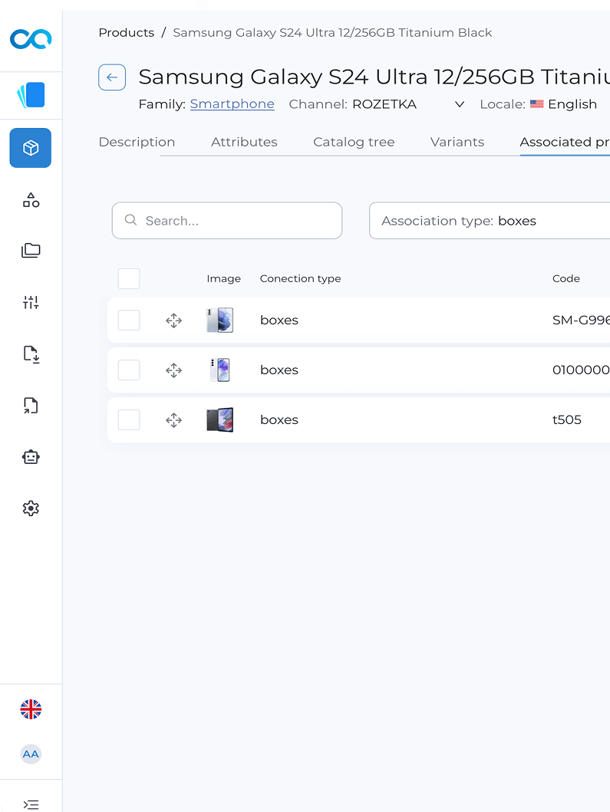Switch to the Attributes tab
610x812 pixels.
(x=244, y=142)
